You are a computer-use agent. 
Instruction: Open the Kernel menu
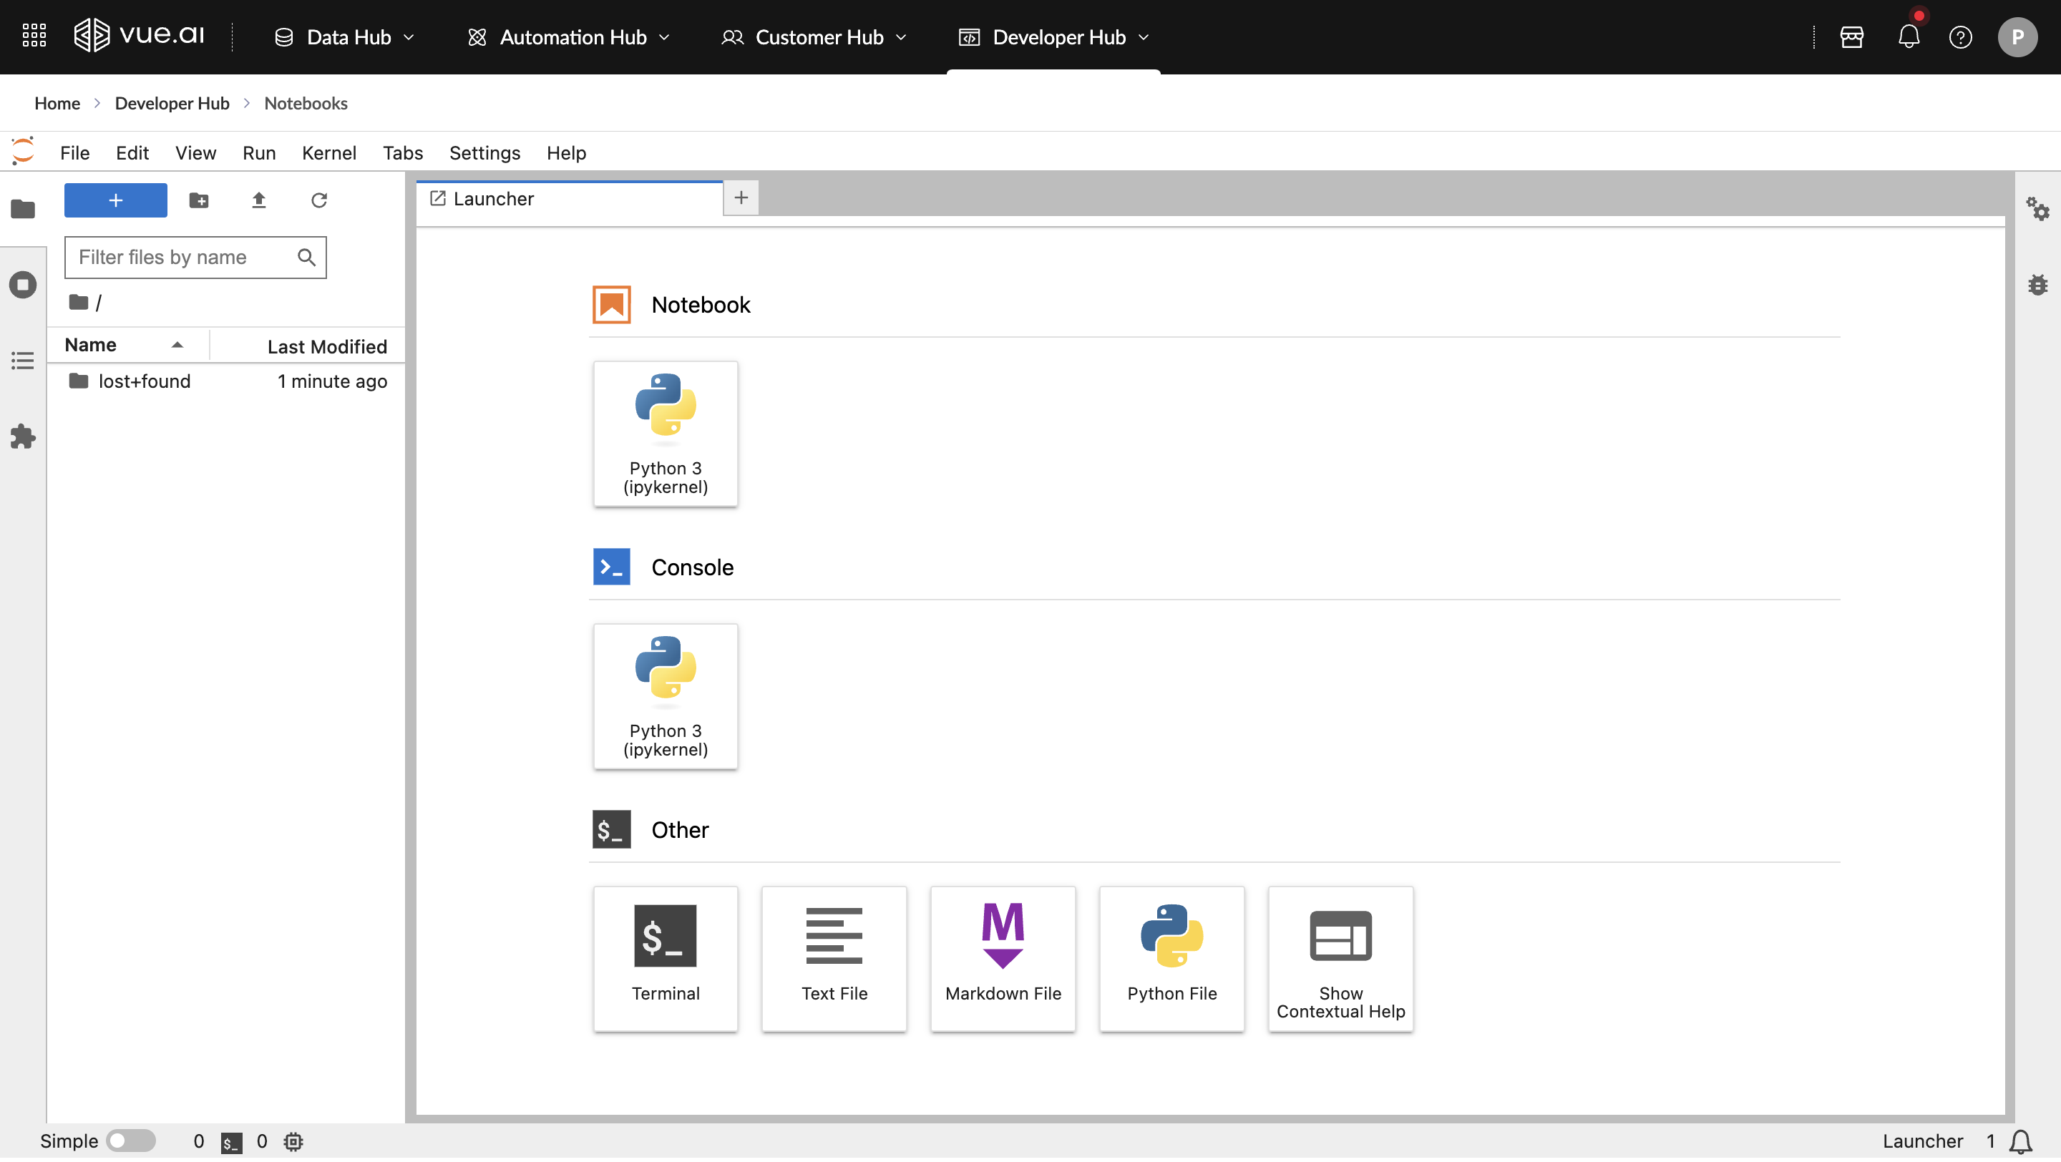329,152
